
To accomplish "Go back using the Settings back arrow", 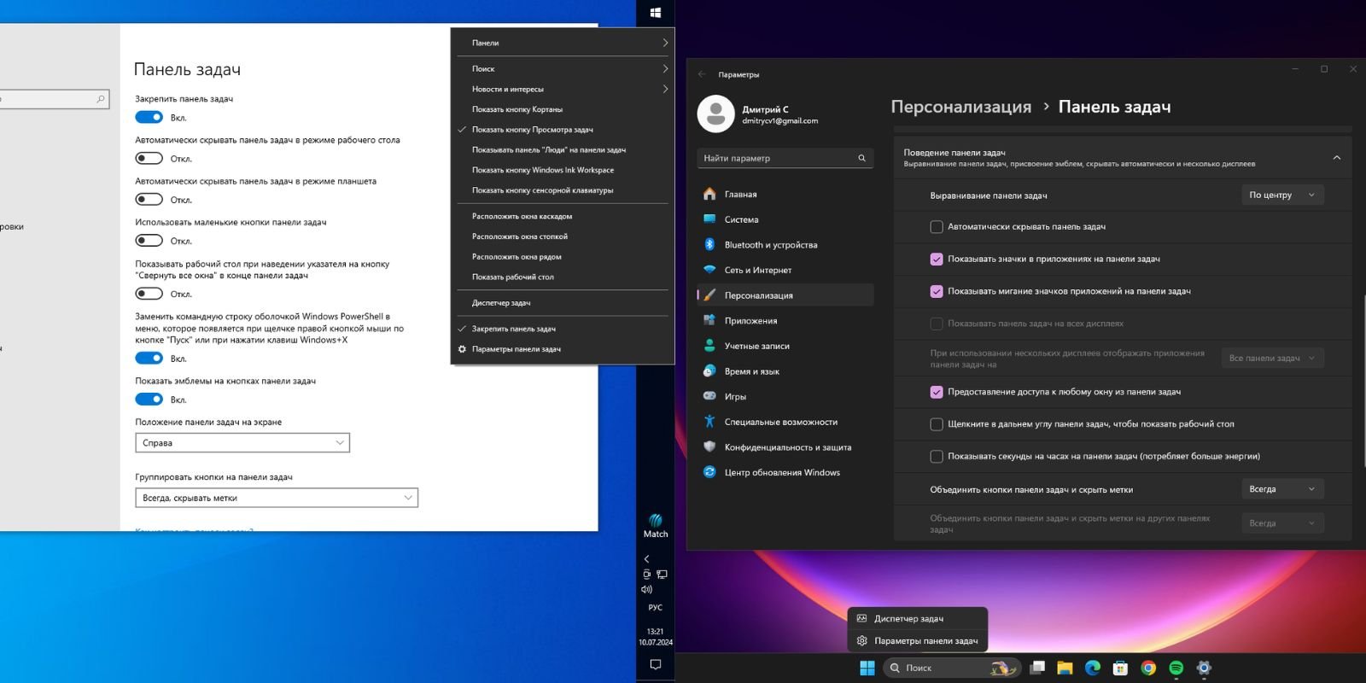I will [702, 74].
